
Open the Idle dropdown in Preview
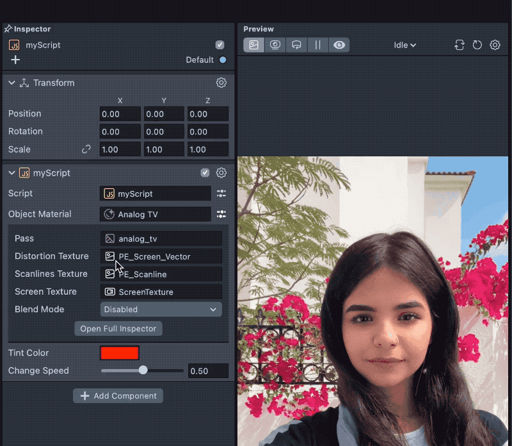point(405,45)
